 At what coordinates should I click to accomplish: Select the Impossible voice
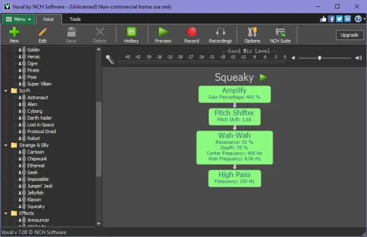[x=38, y=179]
